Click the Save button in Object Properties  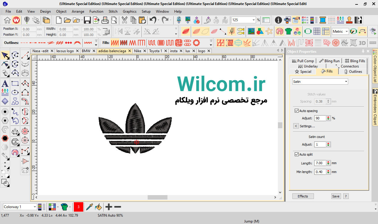click(336, 196)
